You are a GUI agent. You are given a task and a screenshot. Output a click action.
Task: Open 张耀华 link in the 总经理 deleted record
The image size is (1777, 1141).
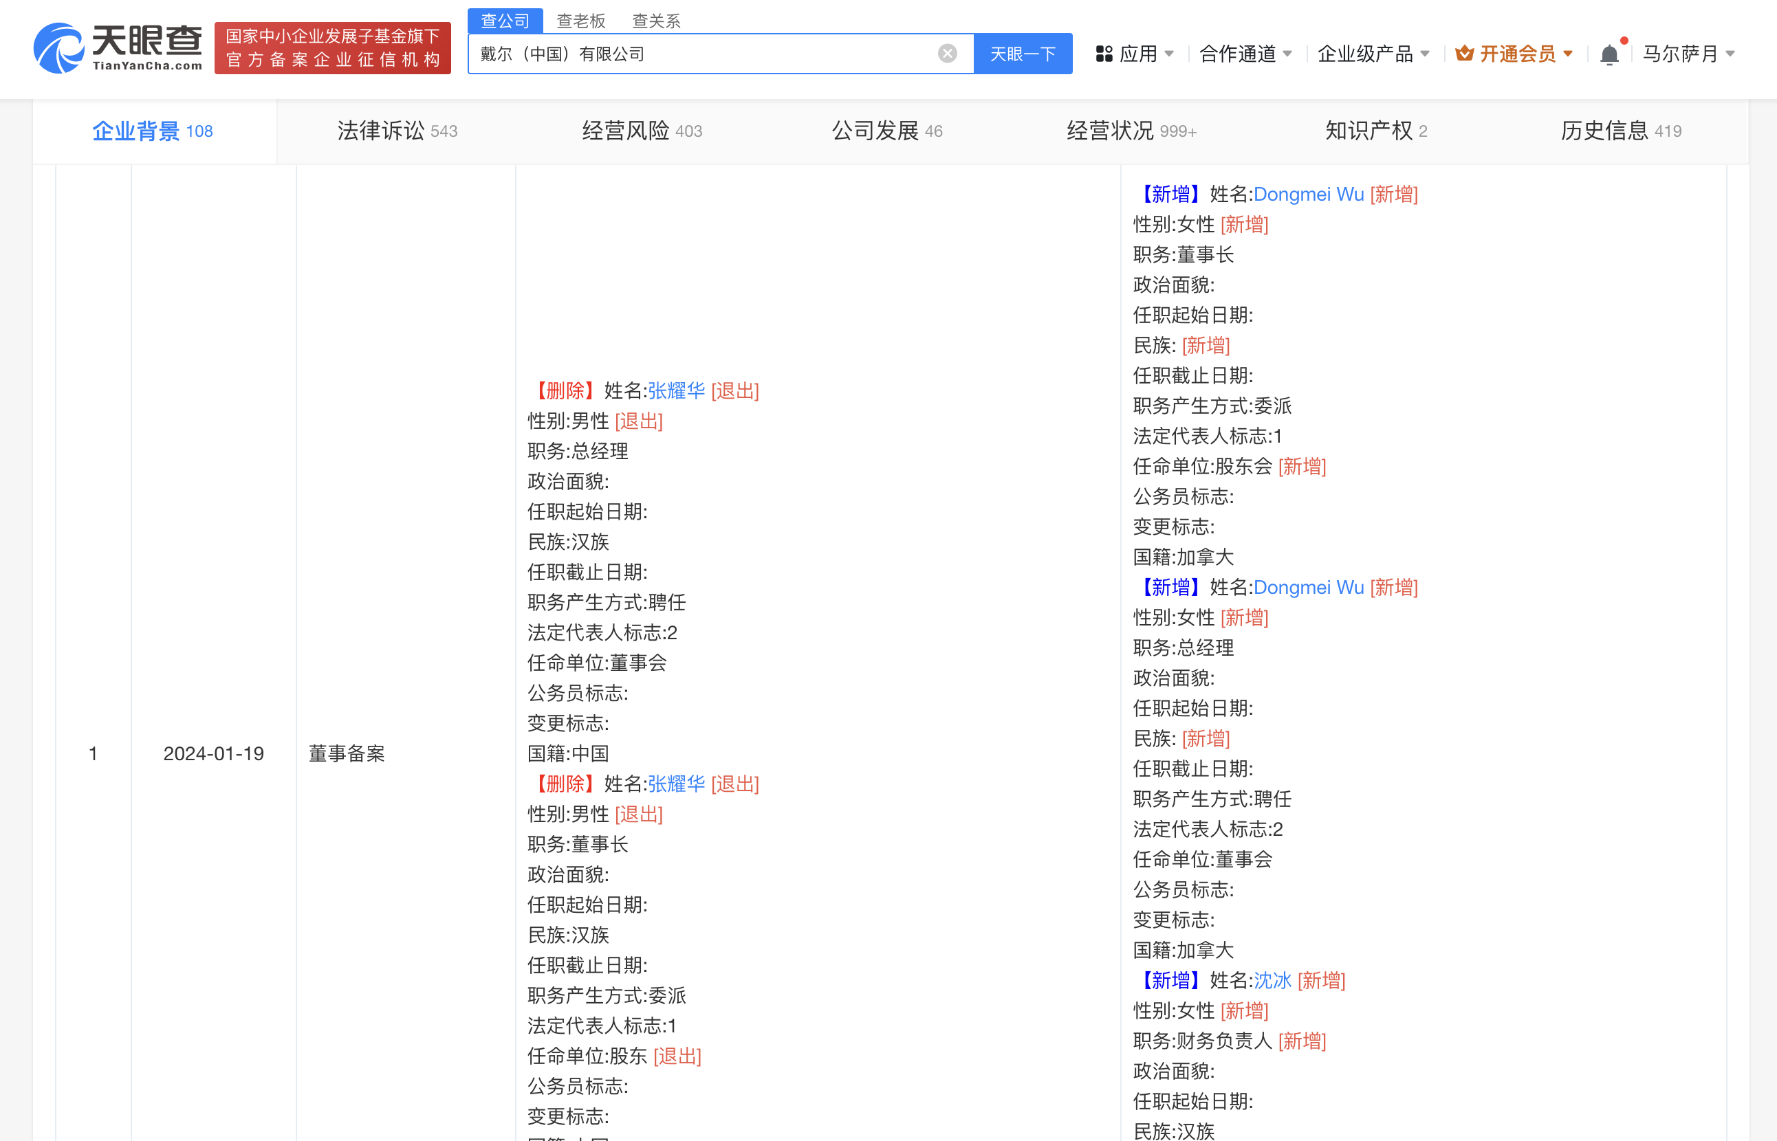point(676,391)
